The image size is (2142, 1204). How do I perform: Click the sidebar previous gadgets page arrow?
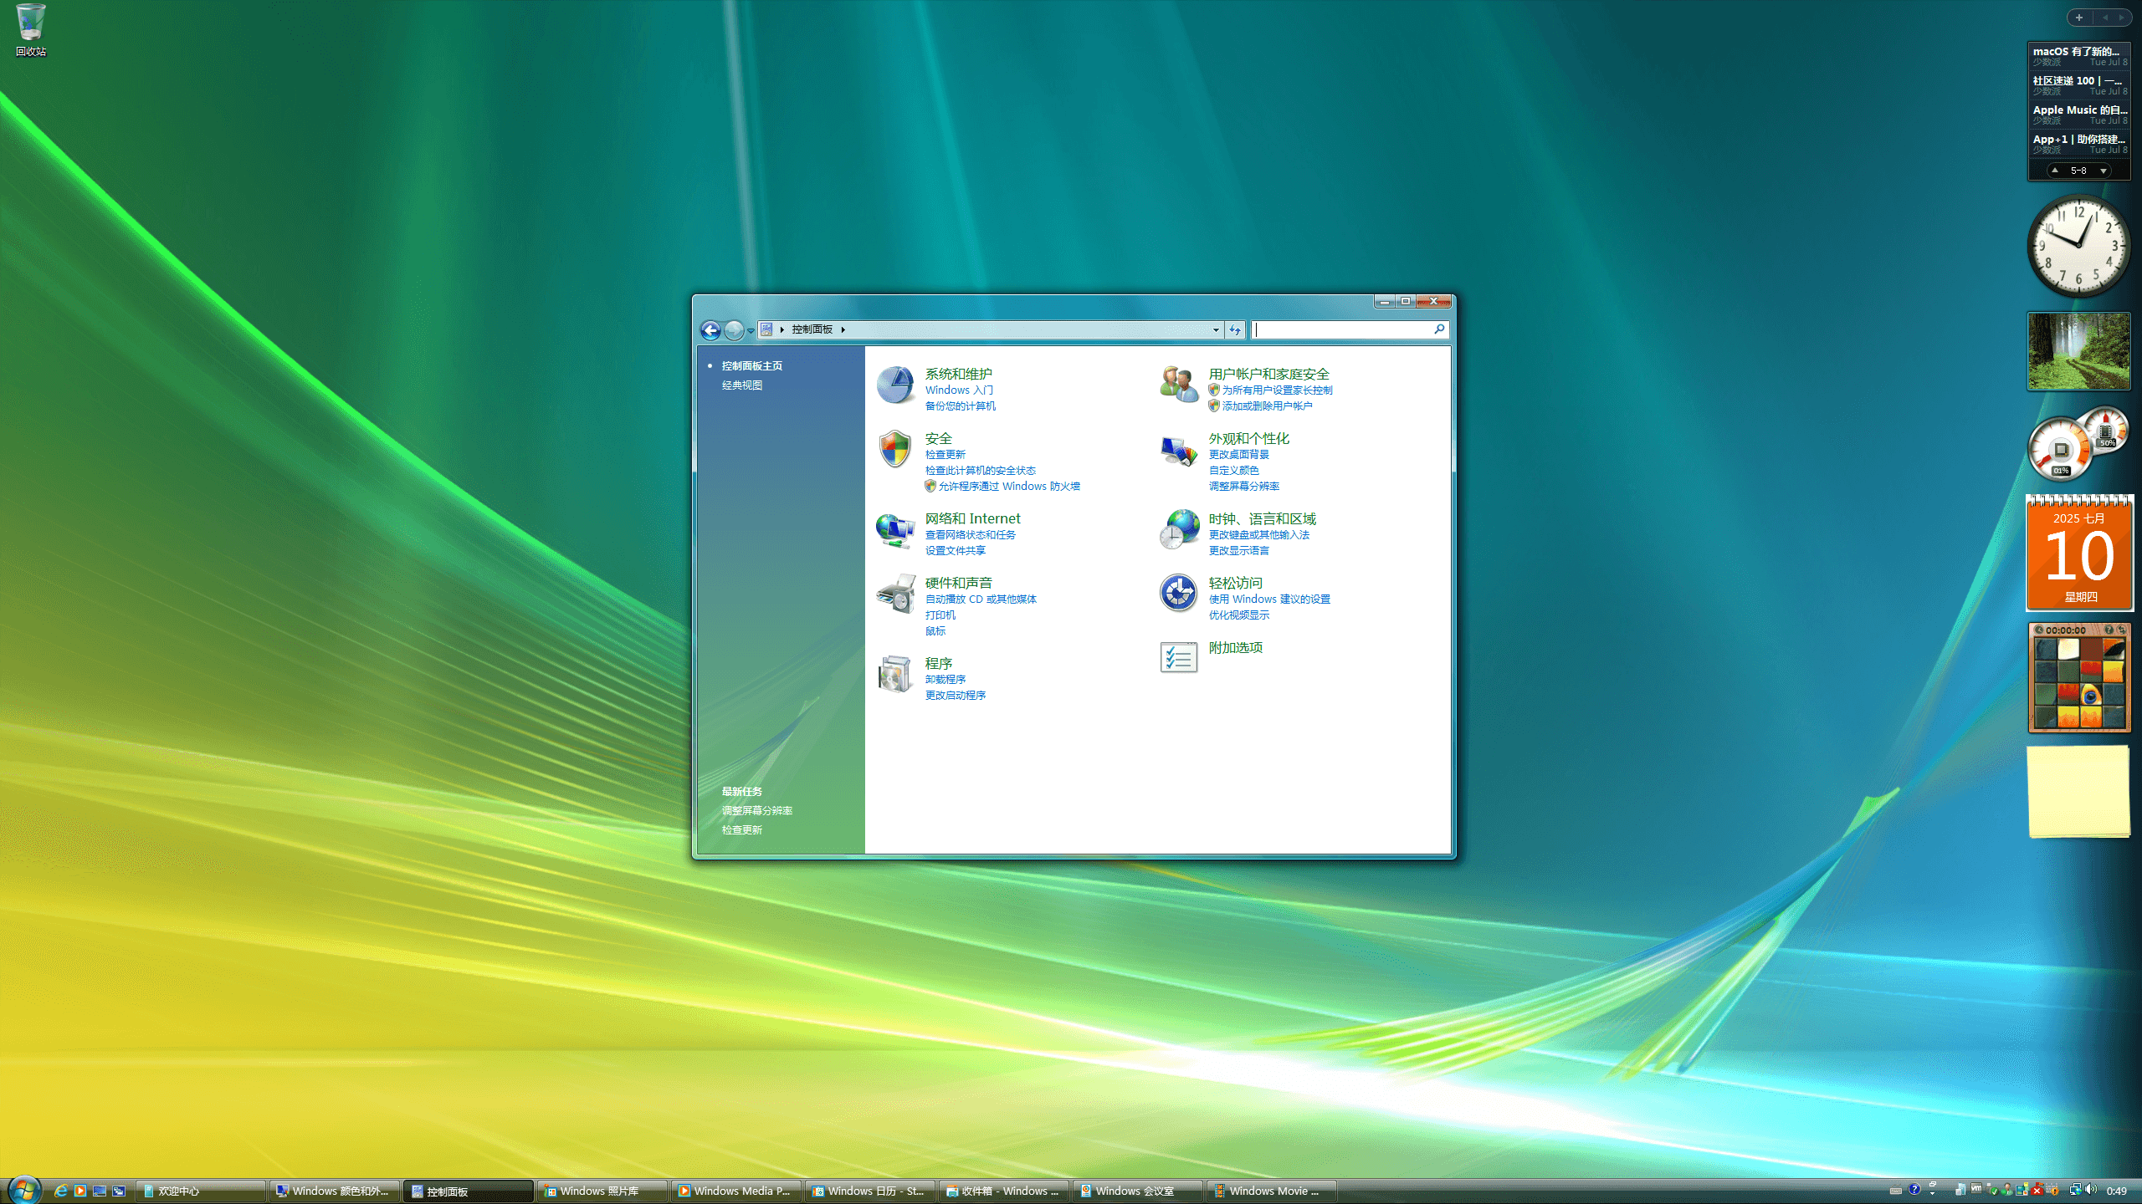click(2104, 18)
